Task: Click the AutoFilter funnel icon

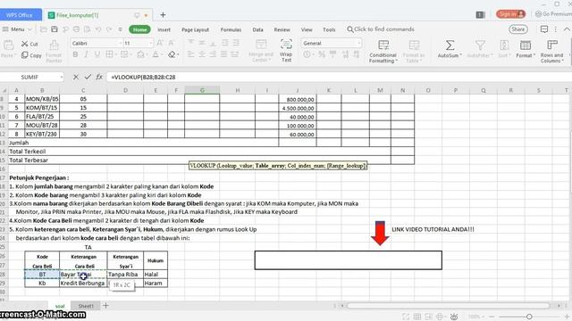Action: [480, 45]
